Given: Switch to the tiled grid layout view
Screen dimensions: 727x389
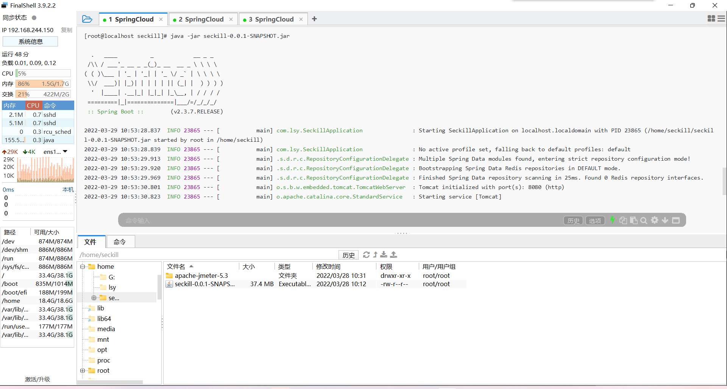Looking at the screenshot, I should tap(711, 19).
